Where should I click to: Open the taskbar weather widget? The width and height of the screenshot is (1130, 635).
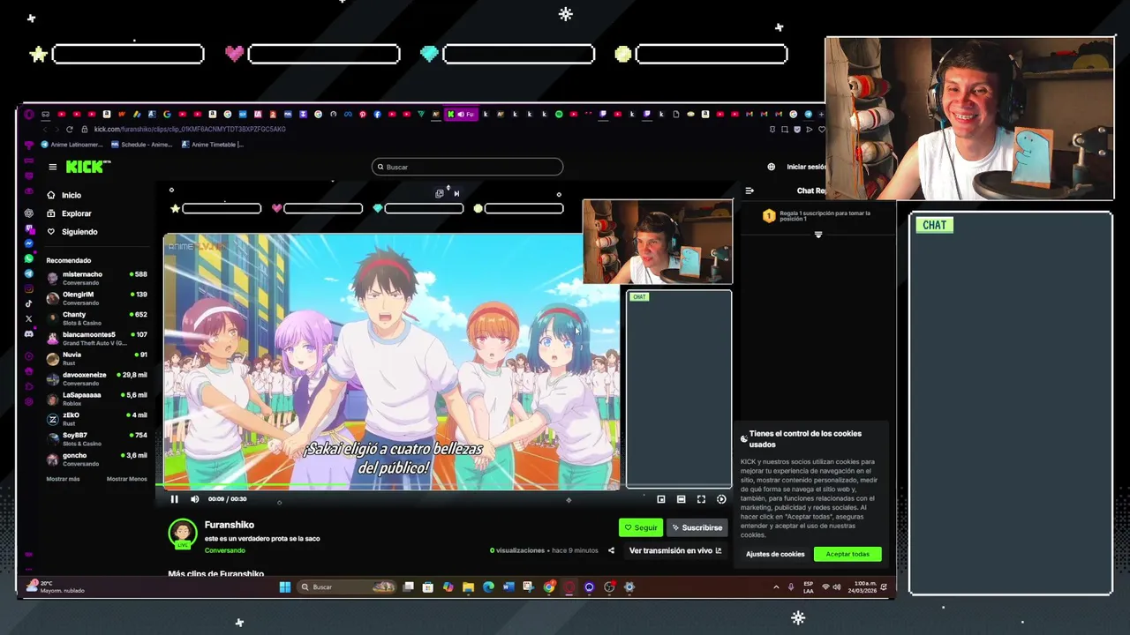[x=57, y=586]
